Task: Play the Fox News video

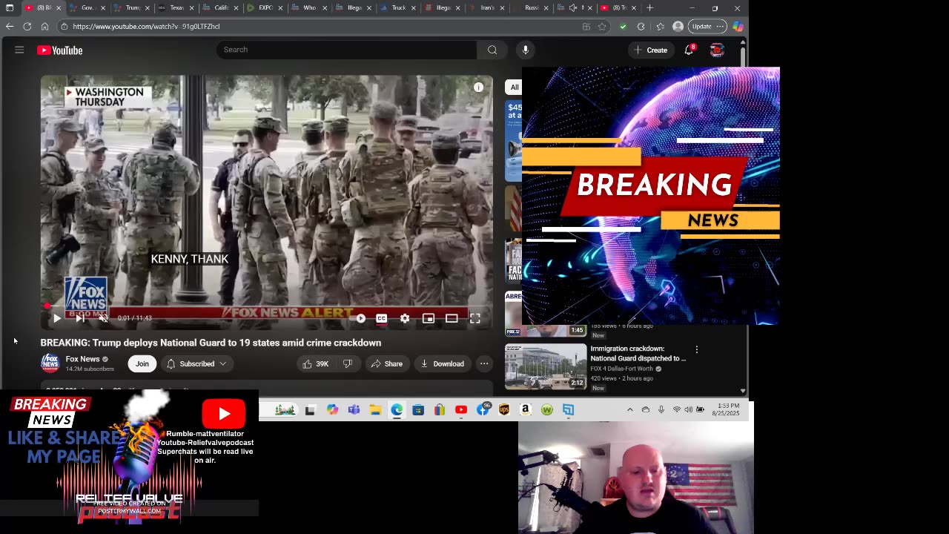Action: 56,318
